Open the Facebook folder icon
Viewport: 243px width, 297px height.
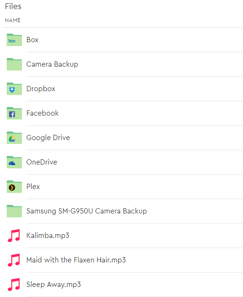click(x=14, y=113)
